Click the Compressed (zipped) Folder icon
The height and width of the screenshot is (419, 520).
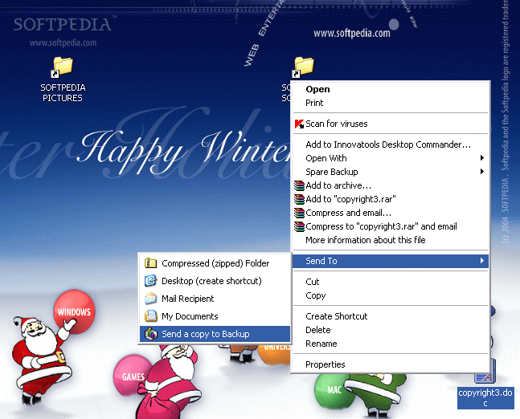point(150,263)
